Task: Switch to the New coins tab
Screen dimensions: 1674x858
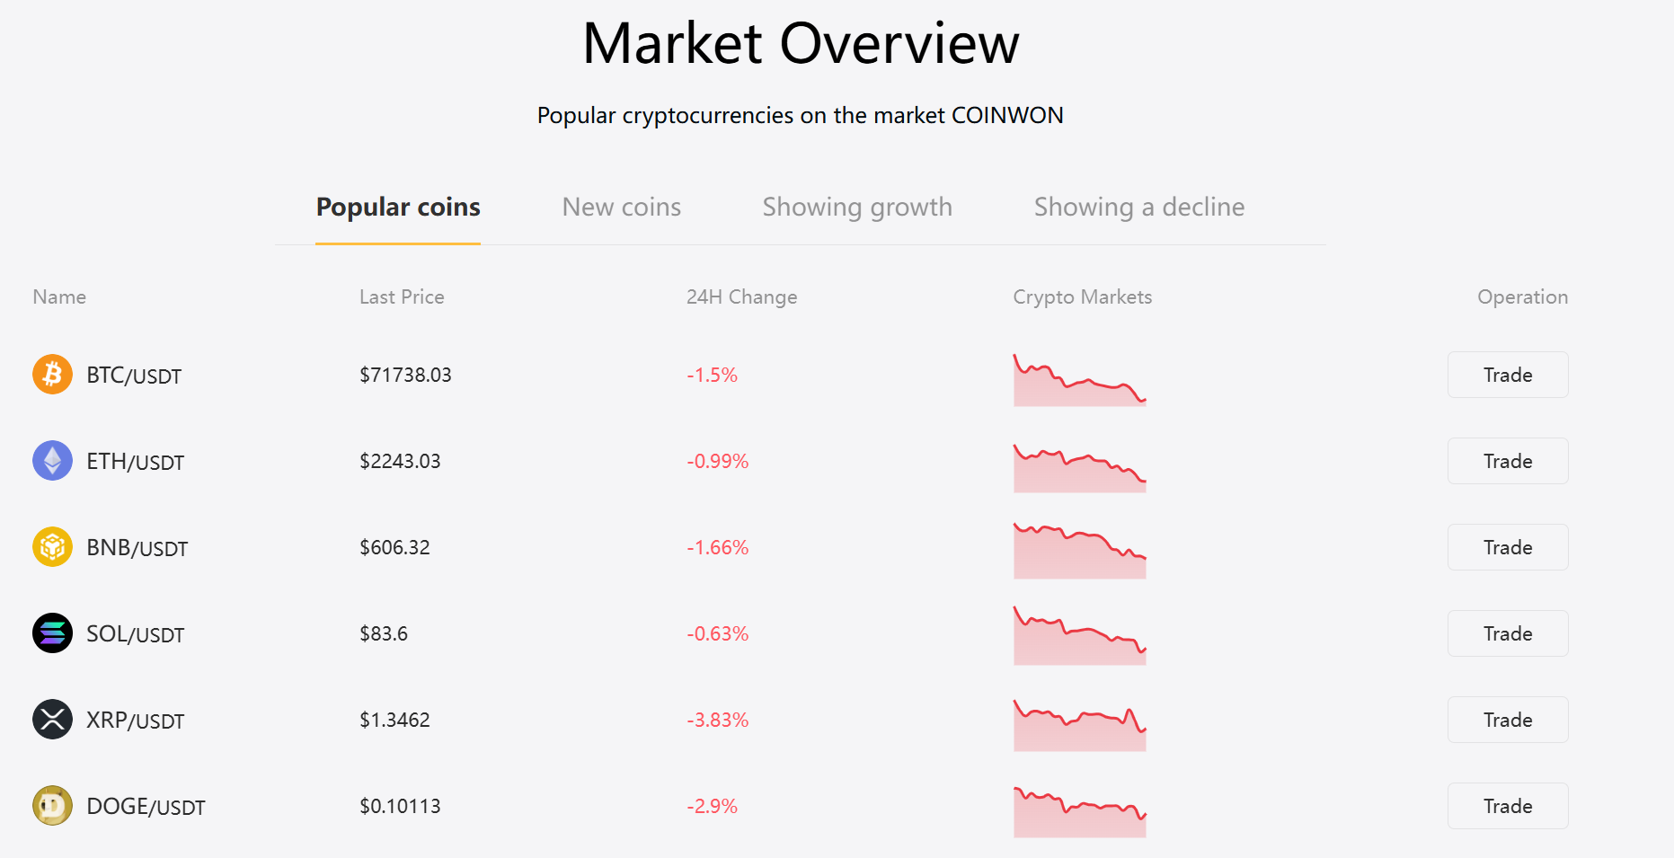Action: click(x=621, y=208)
